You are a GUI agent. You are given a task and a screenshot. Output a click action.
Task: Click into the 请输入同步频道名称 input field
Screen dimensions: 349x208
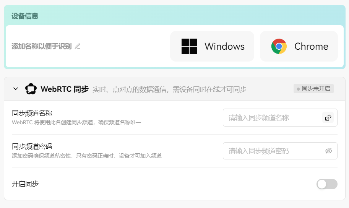click(x=271, y=118)
